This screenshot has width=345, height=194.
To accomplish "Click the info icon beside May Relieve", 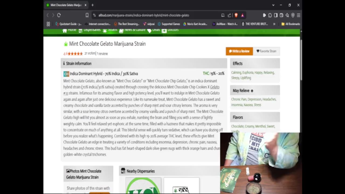I will coord(252,91).
